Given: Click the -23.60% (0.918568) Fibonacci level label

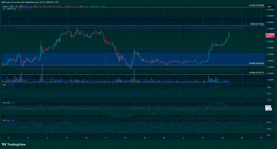Looking at the screenshot, I should click(256, 5).
